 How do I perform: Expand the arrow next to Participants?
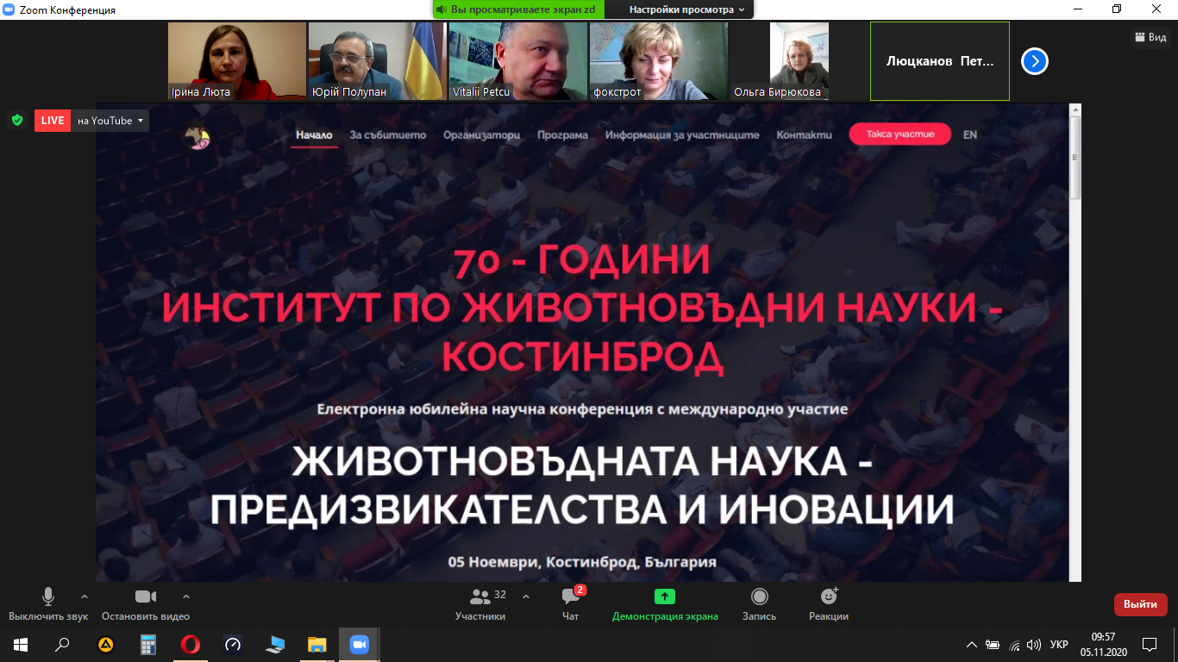coord(526,596)
